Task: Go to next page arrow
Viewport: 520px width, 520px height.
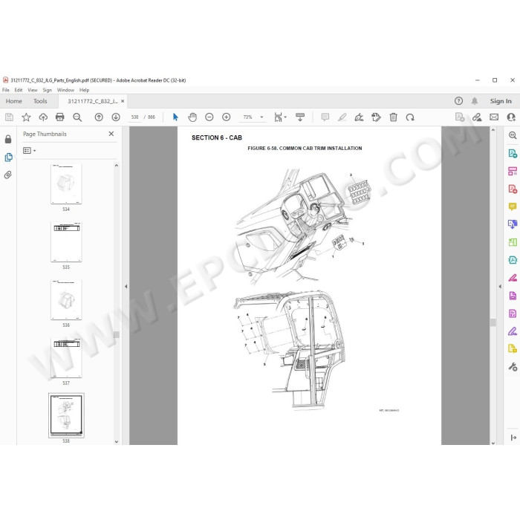Action: tap(116, 117)
